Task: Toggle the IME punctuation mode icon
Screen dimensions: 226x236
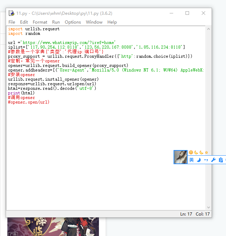Action: point(206,160)
